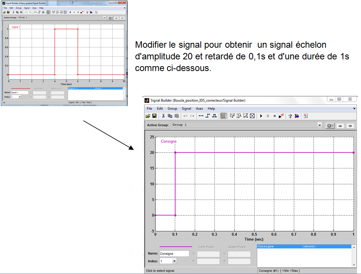Viewport: 361px width, 274px height.
Task: Open Signal menu in larger Signal Builder window
Action: coord(186,108)
